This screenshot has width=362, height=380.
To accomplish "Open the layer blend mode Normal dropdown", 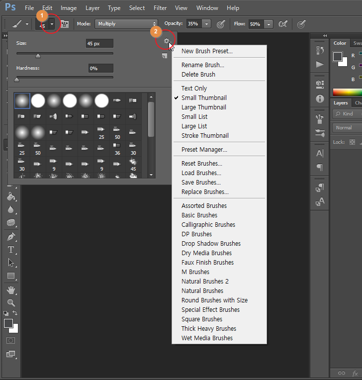I will coord(347,128).
